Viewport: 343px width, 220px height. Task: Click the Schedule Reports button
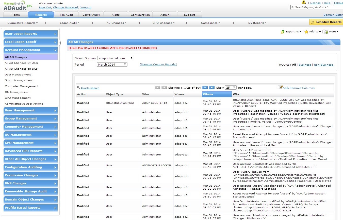(x=326, y=22)
